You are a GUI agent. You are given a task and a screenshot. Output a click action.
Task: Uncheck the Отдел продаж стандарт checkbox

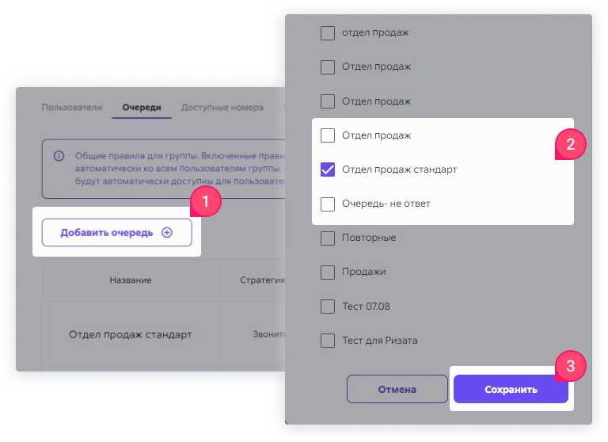coord(328,170)
